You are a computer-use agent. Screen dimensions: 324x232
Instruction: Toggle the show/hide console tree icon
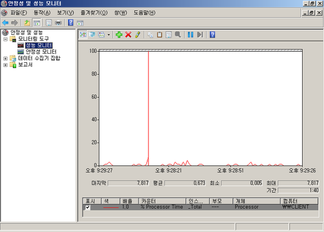pyautogui.click(x=37, y=23)
